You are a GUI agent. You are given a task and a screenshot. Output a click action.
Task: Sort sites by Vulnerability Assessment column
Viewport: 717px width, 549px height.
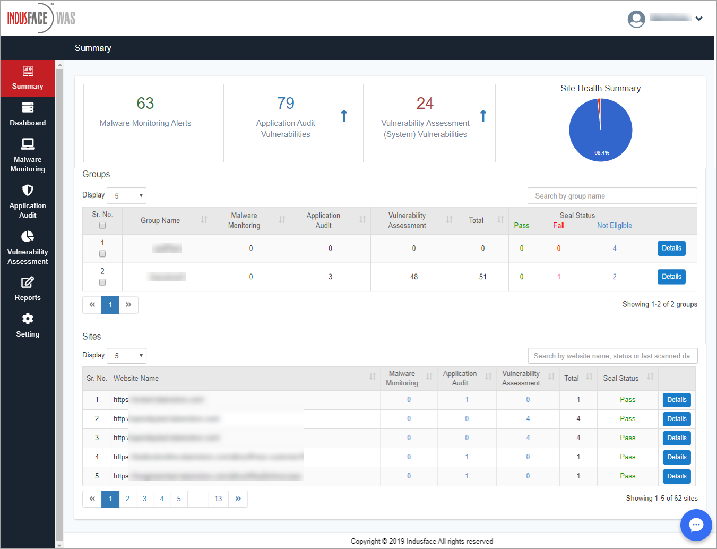click(551, 376)
